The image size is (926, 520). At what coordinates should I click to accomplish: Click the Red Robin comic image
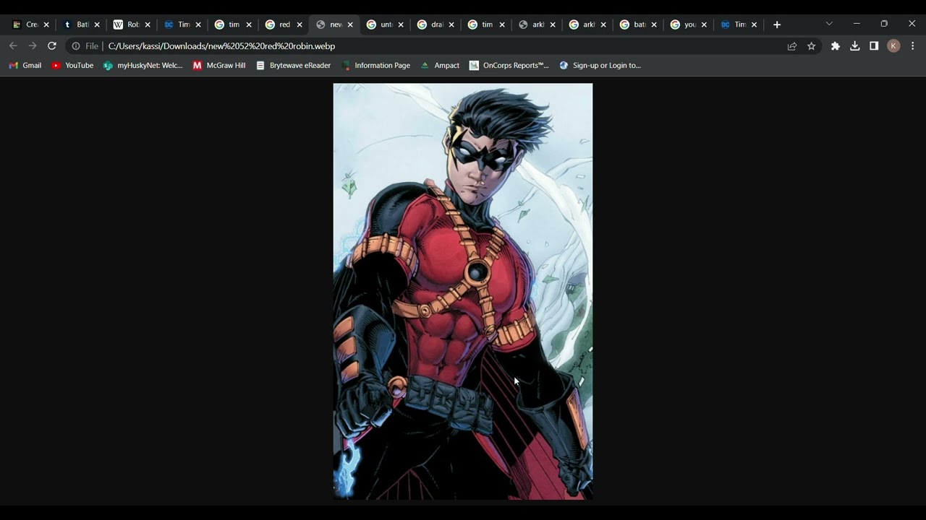click(463, 291)
